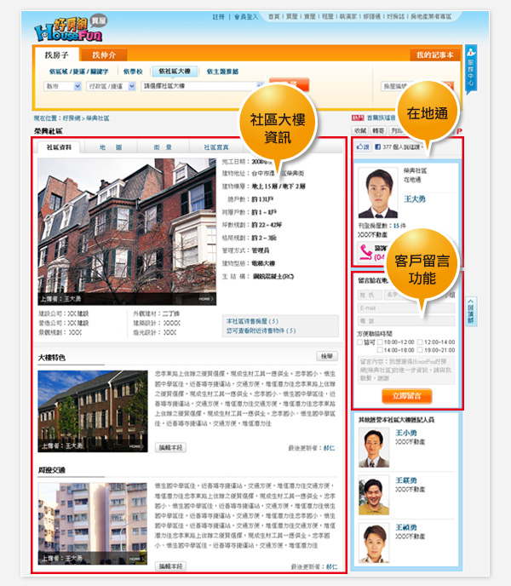511x586 pixels.
Task: Switch to the 找房子 tab
Action: coord(57,55)
